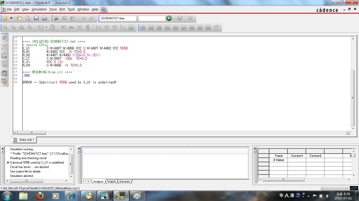The image size is (359, 201).
Task: Click the view output file sidebar icon
Action: pyautogui.click(x=4, y=55)
